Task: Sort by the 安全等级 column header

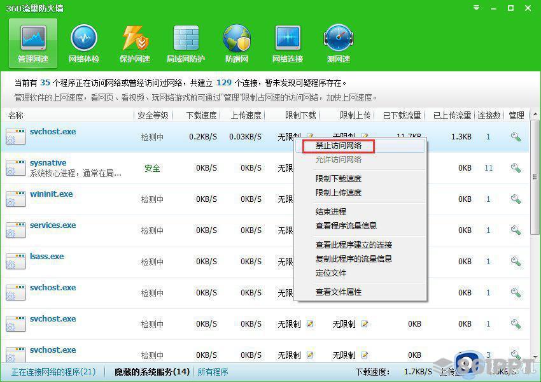Action: click(x=153, y=115)
